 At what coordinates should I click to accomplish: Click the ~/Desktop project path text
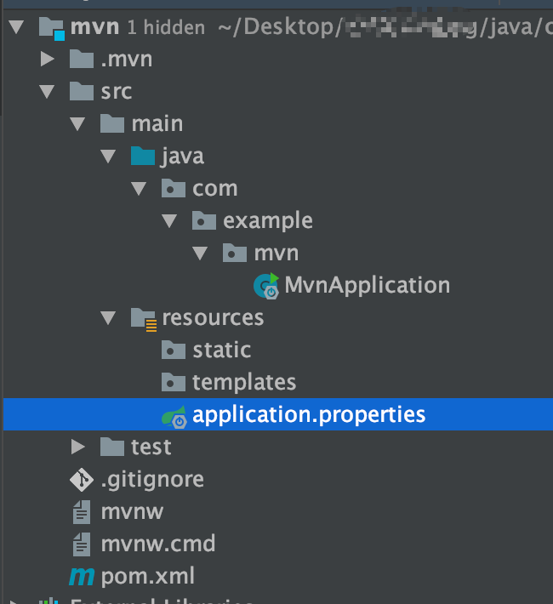pos(385,27)
